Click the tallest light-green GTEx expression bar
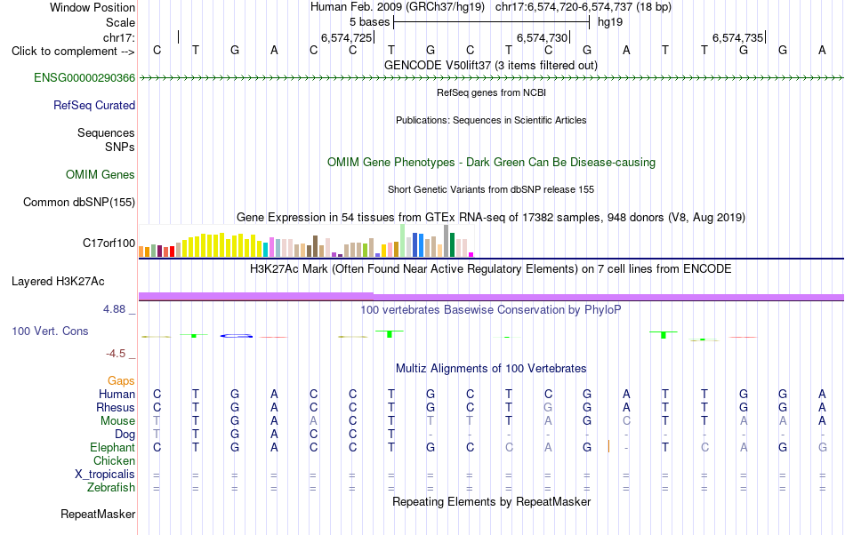Viewport: 845px width, 535px height. click(403, 241)
